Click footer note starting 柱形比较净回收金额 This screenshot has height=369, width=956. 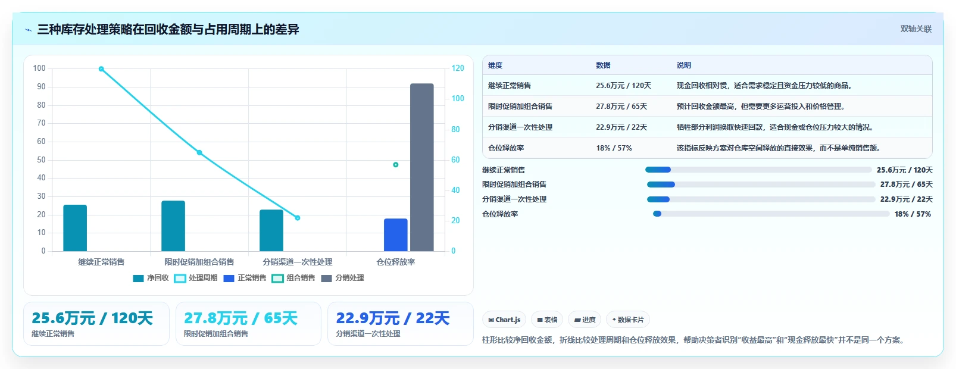[x=695, y=340]
